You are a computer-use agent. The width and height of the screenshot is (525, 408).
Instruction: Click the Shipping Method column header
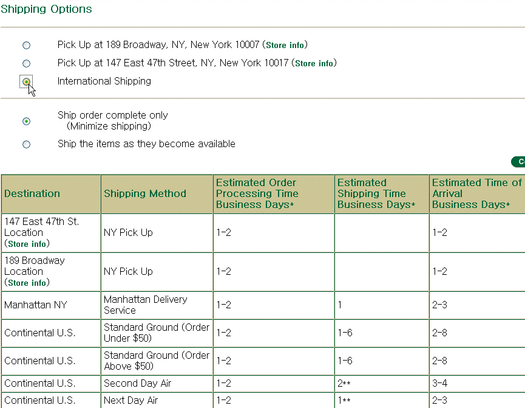pyautogui.click(x=145, y=193)
